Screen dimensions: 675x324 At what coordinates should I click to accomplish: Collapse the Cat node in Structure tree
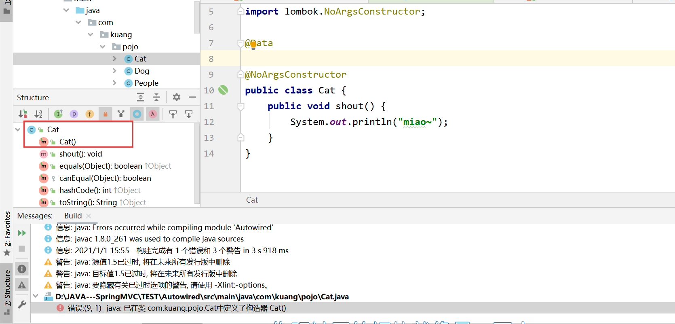pos(18,129)
